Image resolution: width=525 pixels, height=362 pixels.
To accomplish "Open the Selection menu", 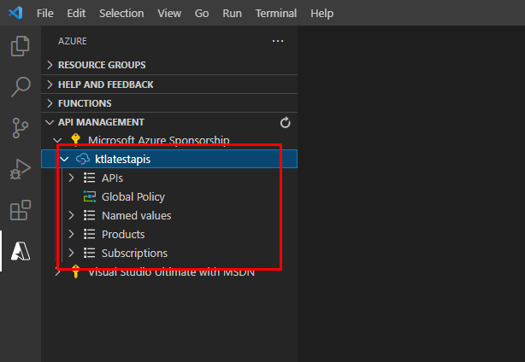I will pyautogui.click(x=121, y=14).
